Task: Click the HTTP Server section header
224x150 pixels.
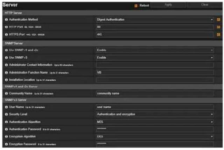Action: (112, 13)
